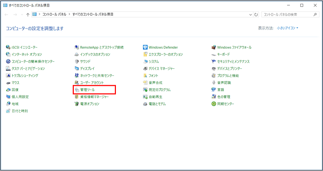The height and width of the screenshot is (171, 323).
Task: Click the Windows Defender icon
Action: 145,47
